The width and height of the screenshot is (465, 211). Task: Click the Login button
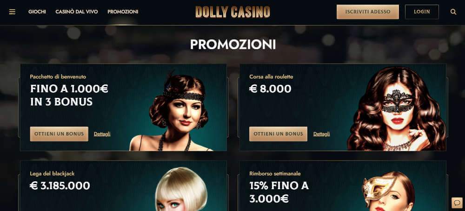click(422, 12)
